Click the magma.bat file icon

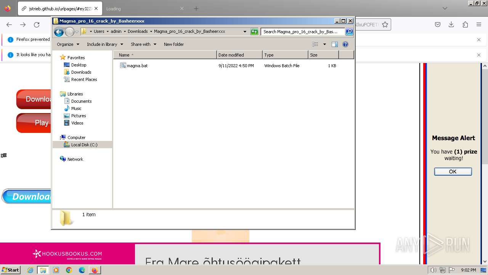tap(123, 66)
